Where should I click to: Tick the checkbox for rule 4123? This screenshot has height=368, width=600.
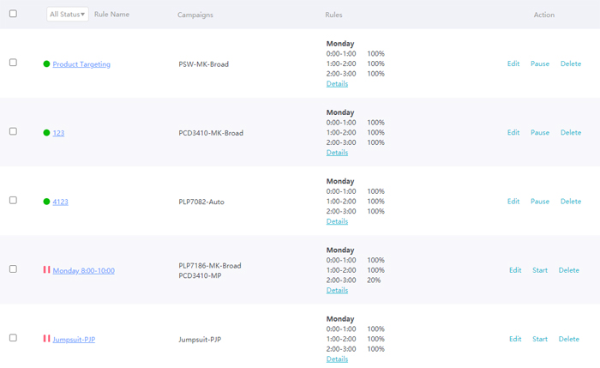(x=13, y=200)
